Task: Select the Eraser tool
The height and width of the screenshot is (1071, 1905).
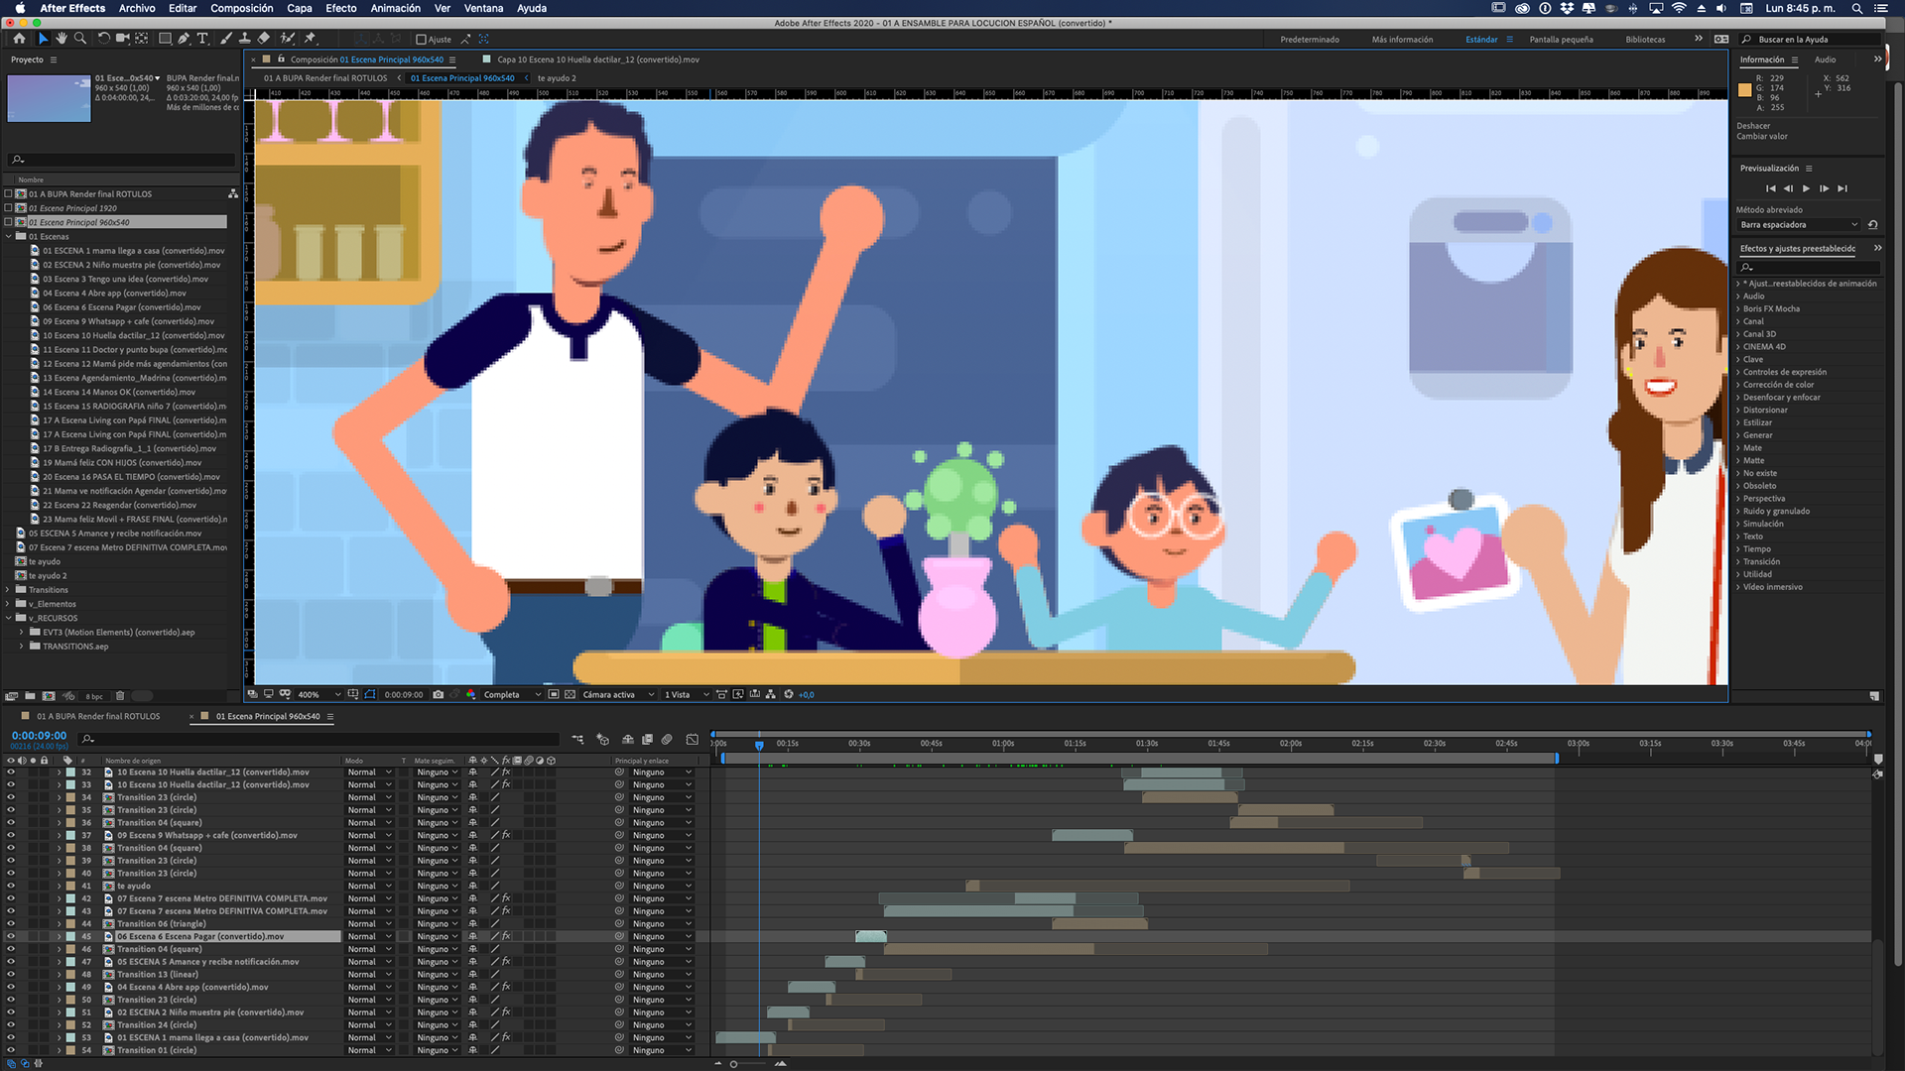Action: tap(264, 39)
